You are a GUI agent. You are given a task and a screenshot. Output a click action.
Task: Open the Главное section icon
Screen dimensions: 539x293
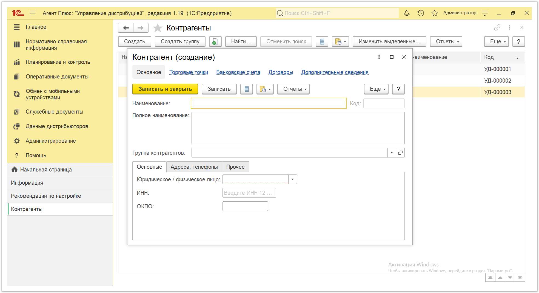pyautogui.click(x=17, y=27)
